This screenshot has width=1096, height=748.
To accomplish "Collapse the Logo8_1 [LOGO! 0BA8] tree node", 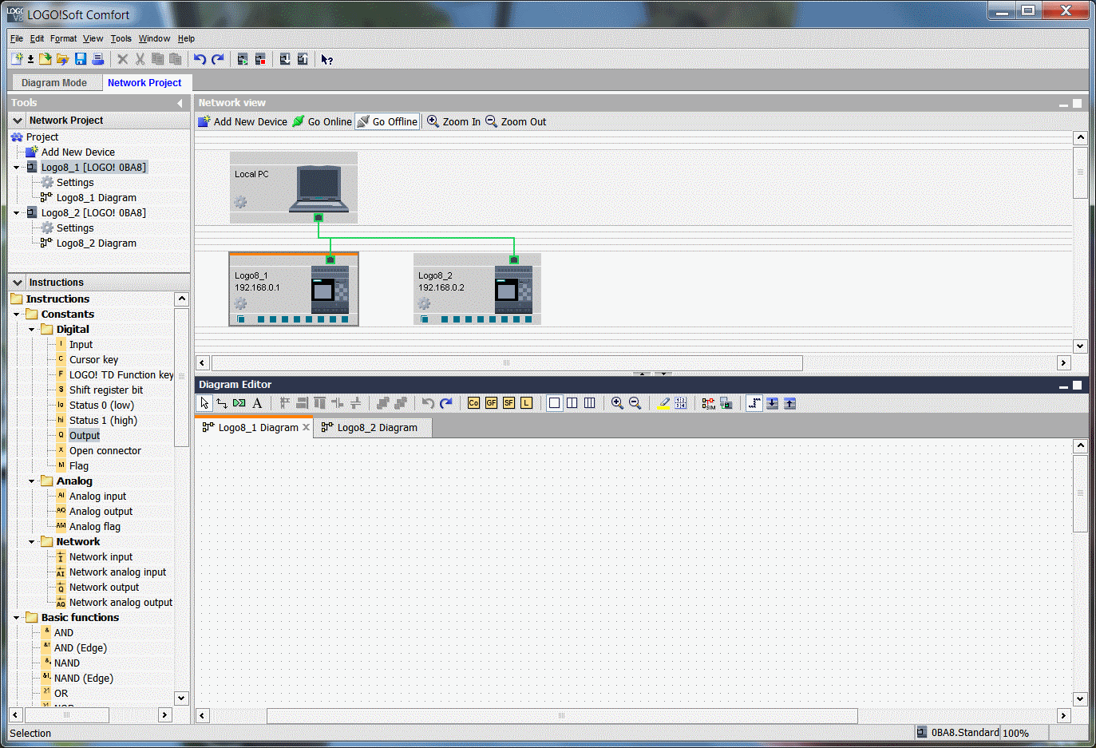I will tap(17, 168).
